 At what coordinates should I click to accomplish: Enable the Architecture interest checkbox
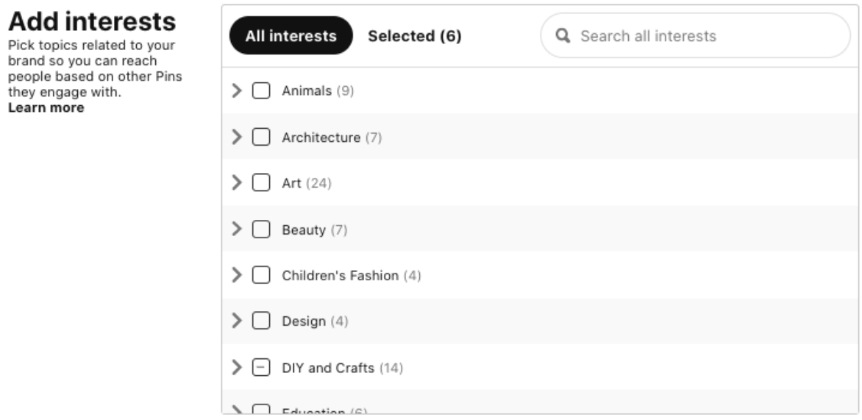tap(261, 138)
